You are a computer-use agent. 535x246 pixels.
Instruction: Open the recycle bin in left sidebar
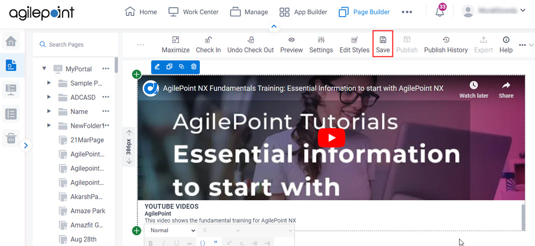[11, 138]
